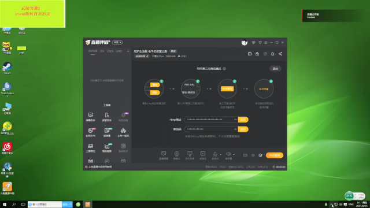Viewport: 370px width, 208px height.
Task: Open Task View on the taskbar
Action: point(23,204)
